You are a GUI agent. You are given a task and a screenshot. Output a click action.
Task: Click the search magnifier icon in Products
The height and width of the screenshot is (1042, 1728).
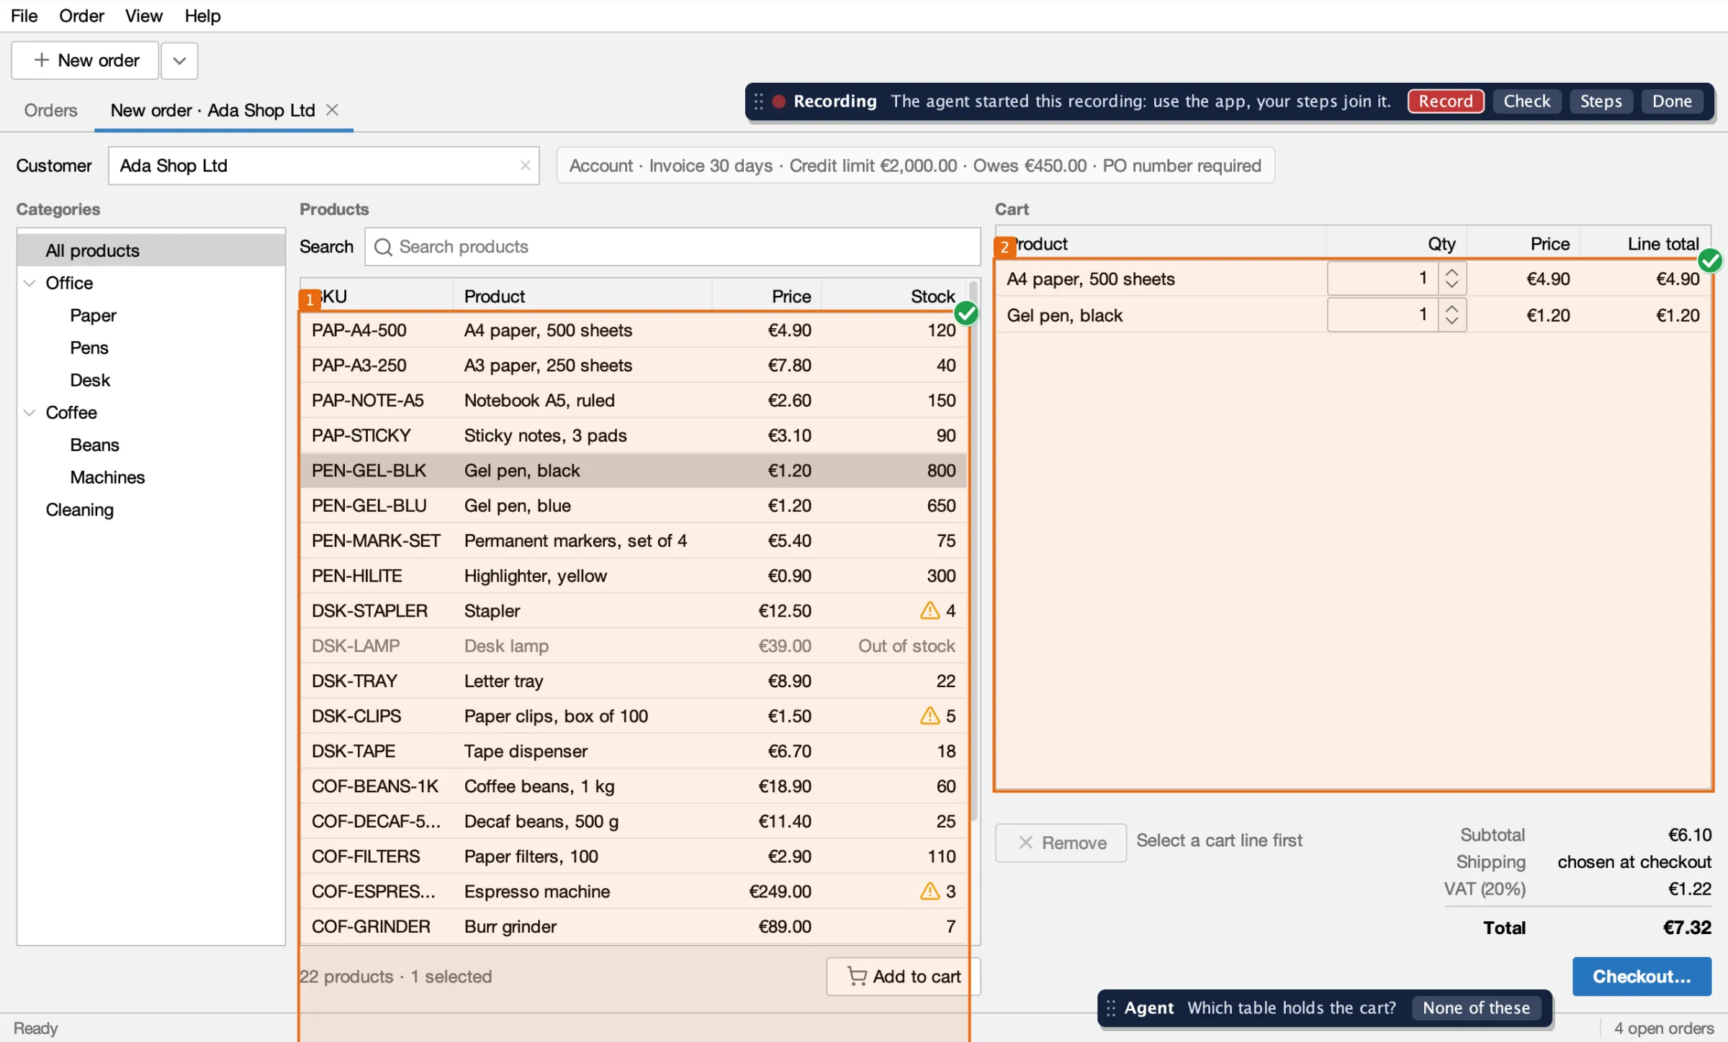coord(383,247)
